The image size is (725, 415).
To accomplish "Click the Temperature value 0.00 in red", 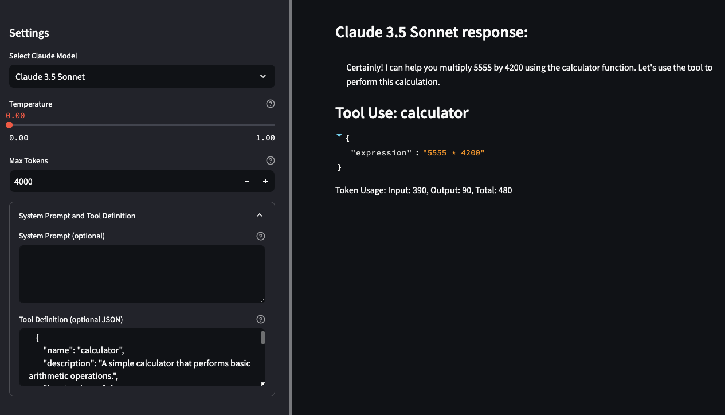I will pyautogui.click(x=15, y=115).
